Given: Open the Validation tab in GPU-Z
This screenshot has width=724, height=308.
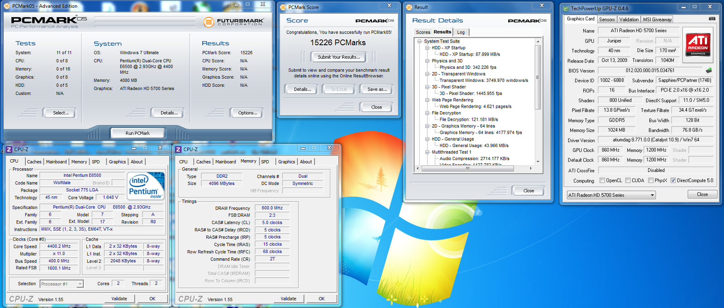Looking at the screenshot, I should (x=629, y=19).
